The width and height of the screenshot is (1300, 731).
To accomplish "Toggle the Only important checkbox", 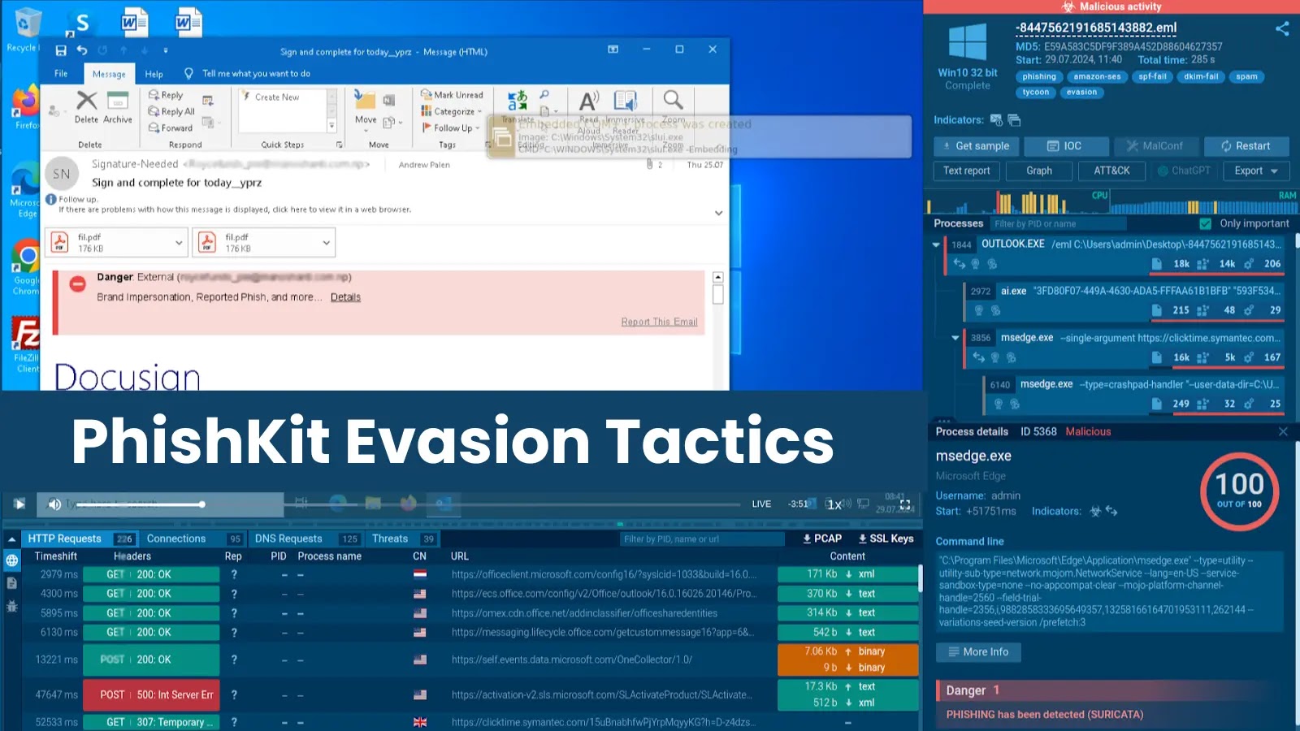I will coord(1206,223).
